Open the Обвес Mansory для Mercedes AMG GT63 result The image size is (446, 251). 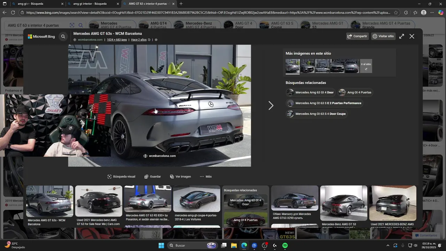point(295,198)
